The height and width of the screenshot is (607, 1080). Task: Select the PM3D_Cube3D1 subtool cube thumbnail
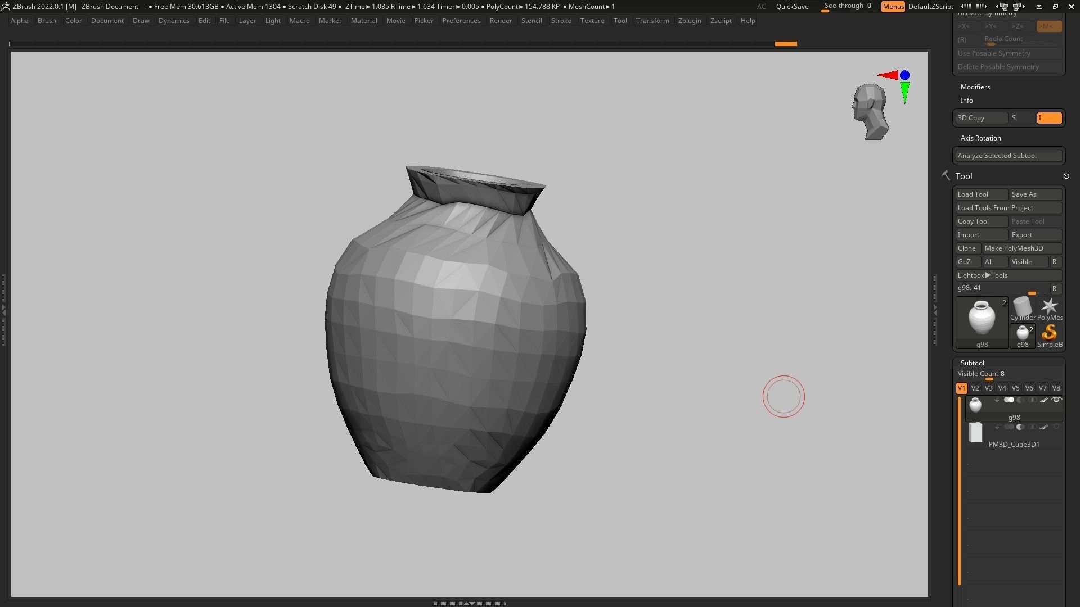(975, 433)
